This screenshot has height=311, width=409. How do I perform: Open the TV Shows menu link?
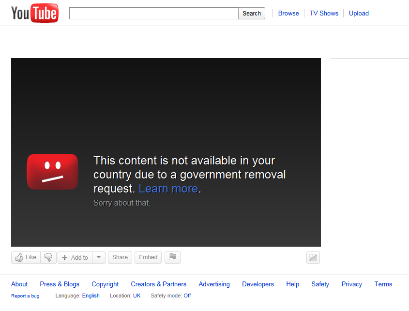click(324, 13)
